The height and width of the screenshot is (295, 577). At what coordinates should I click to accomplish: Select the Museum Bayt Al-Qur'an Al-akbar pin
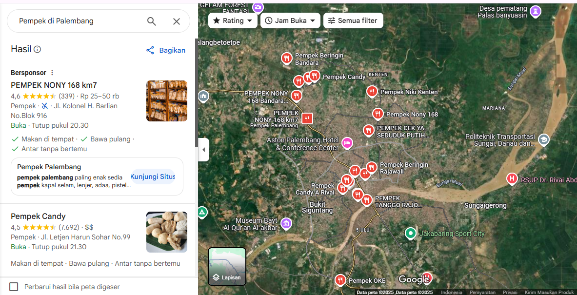286,223
